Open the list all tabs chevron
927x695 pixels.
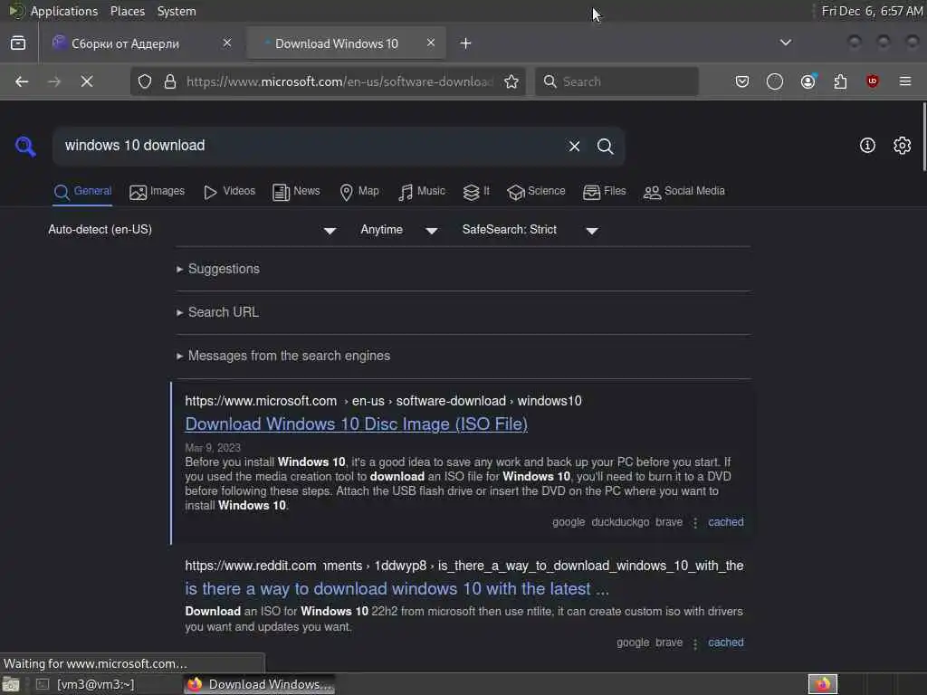[786, 43]
